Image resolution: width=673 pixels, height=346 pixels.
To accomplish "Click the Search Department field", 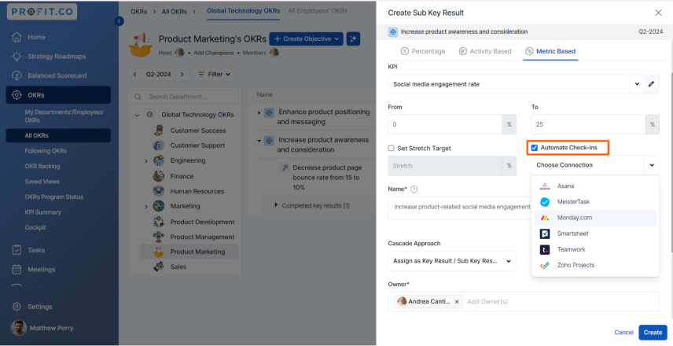I will point(185,97).
